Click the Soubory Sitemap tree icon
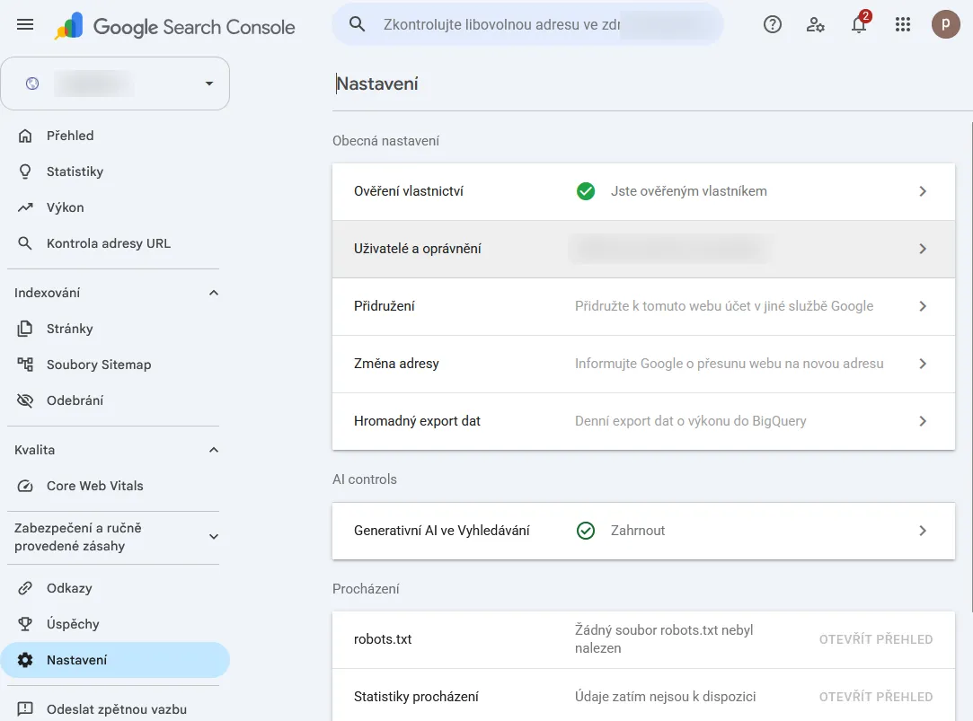The width and height of the screenshot is (973, 721). point(25,365)
